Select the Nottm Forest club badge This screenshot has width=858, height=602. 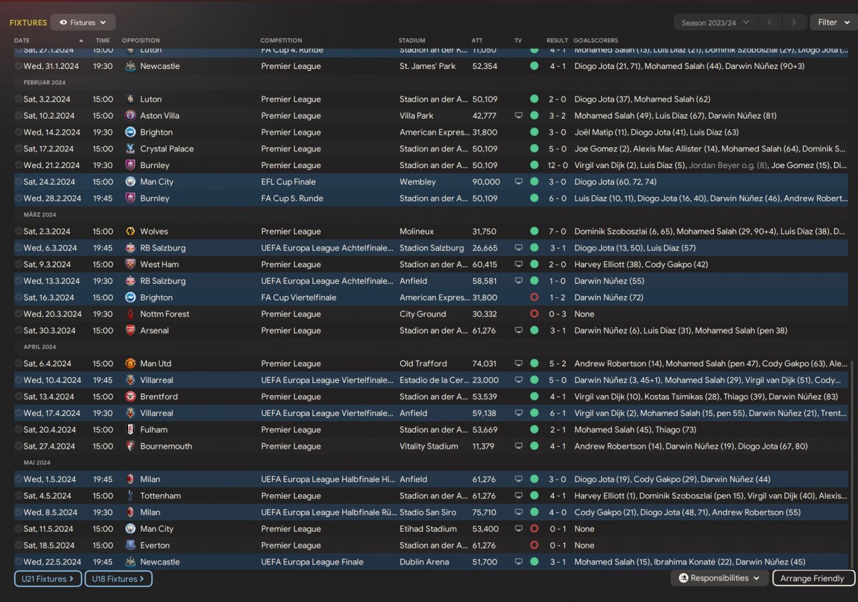130,314
